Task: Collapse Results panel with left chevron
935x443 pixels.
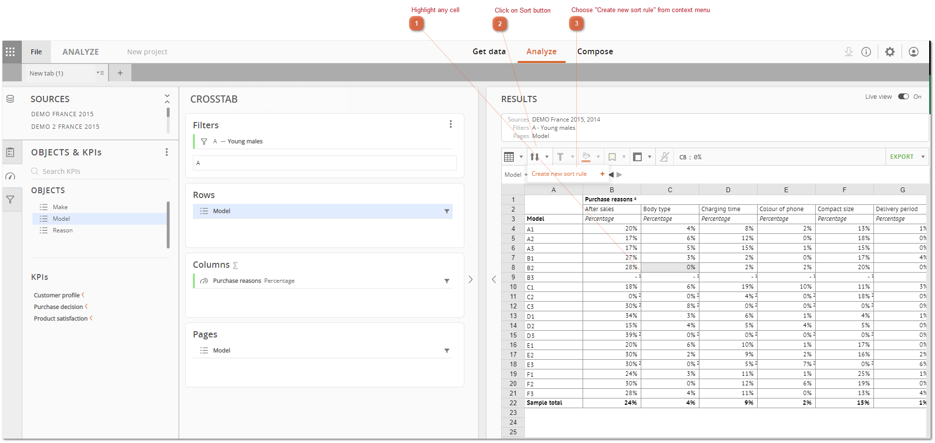Action: point(494,279)
